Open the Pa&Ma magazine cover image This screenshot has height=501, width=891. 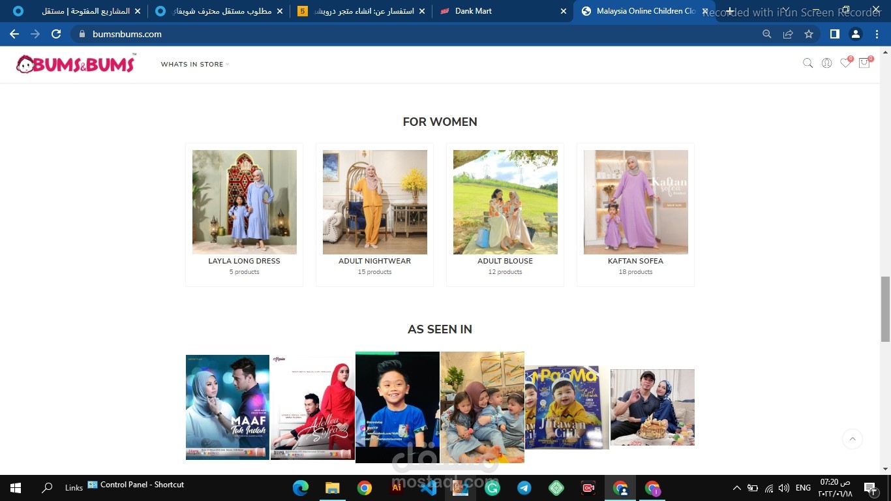pyautogui.click(x=567, y=407)
